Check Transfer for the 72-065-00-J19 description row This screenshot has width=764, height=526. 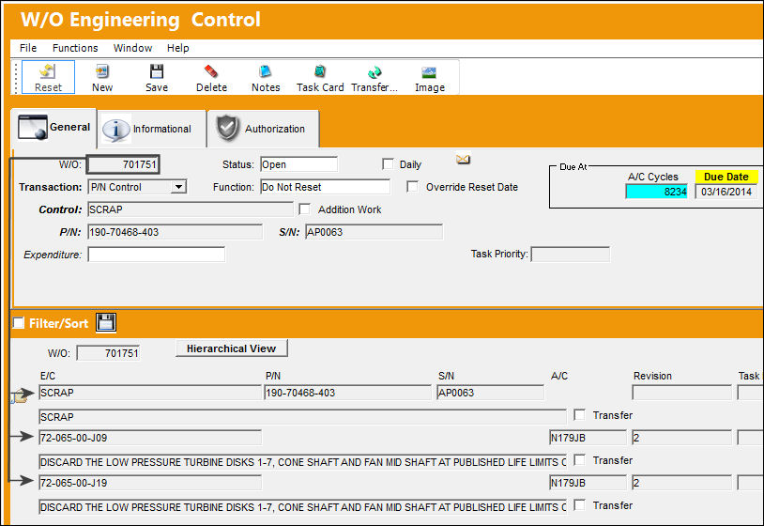click(579, 504)
